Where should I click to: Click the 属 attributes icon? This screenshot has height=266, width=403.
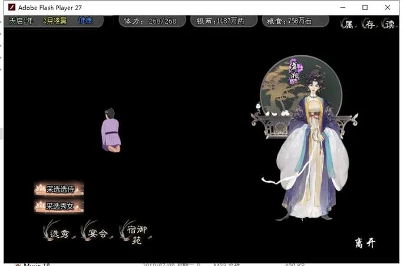[349, 24]
